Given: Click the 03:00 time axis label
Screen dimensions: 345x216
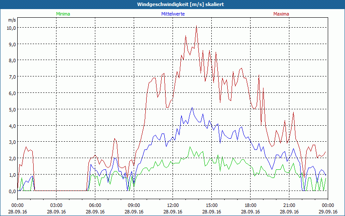Looking at the screenshot, I should click(x=56, y=206).
